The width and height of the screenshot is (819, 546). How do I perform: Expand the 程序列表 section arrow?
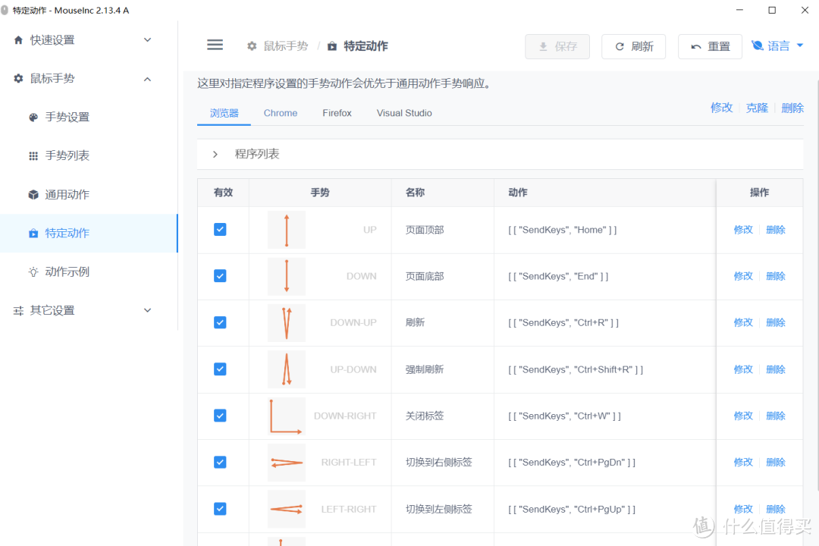click(215, 154)
